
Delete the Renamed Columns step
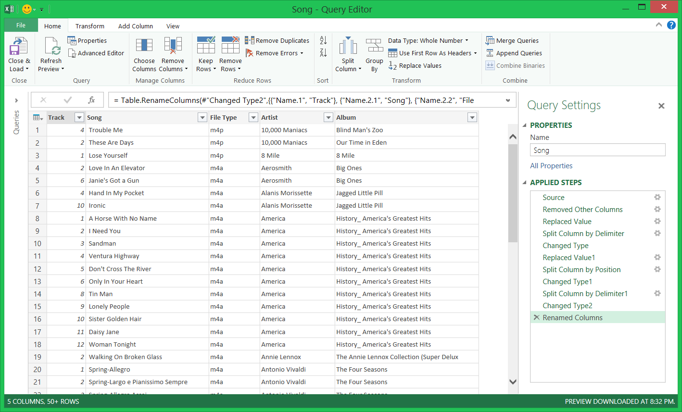536,318
